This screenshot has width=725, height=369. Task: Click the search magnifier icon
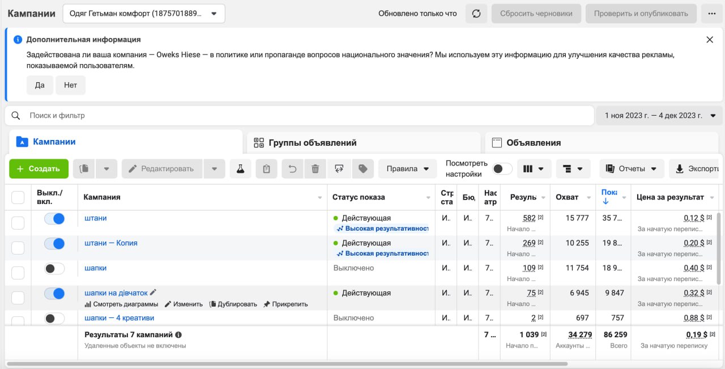click(x=16, y=116)
